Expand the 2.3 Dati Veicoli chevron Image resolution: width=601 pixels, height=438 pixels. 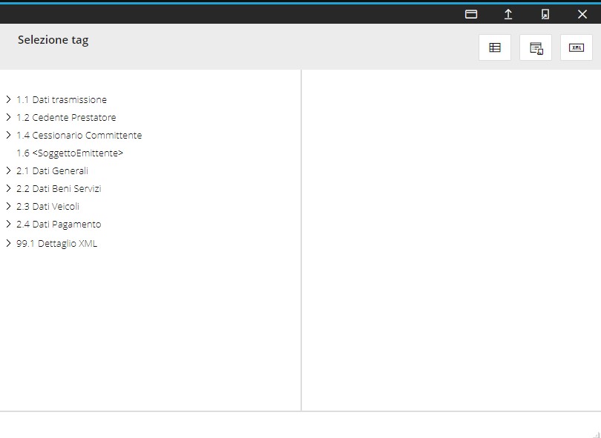pos(8,206)
